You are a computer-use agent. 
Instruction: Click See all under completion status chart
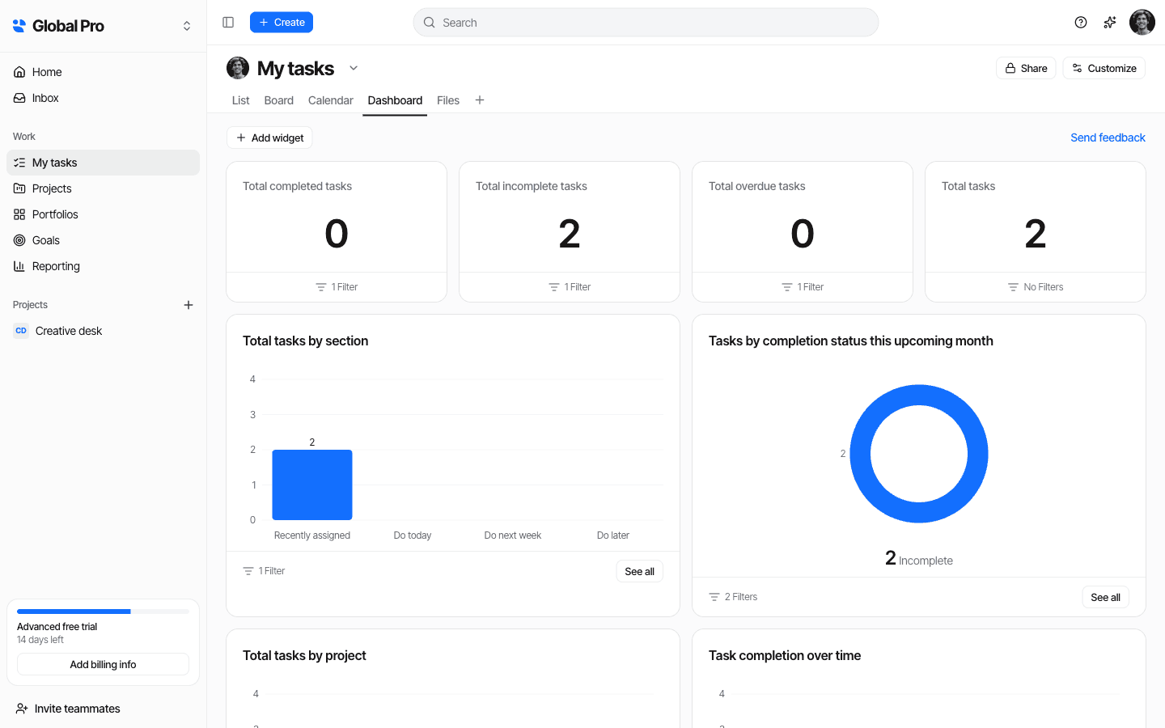pyautogui.click(x=1105, y=597)
